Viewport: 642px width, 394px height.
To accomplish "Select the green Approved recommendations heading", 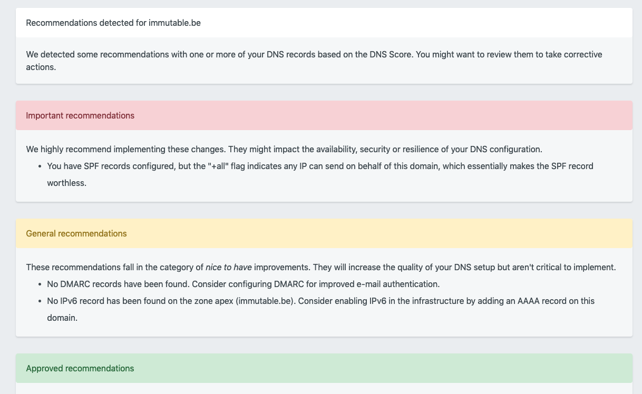I will (x=80, y=369).
